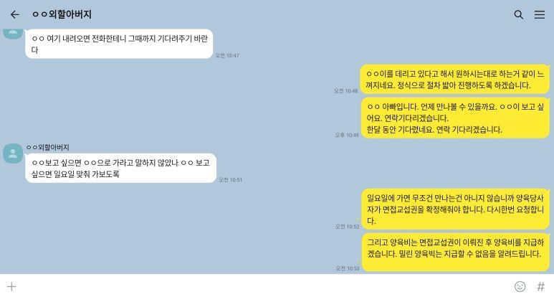Tap the 오전 10:51 timestamp
The image size is (554, 299).
[230, 180]
